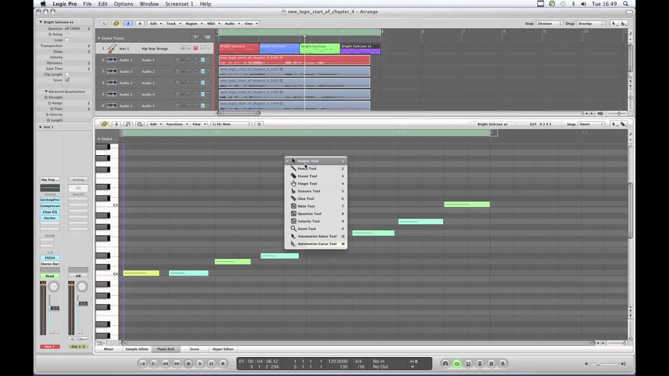The height and width of the screenshot is (376, 669).
Task: Open the Screenset 1 menu
Action: [179, 4]
